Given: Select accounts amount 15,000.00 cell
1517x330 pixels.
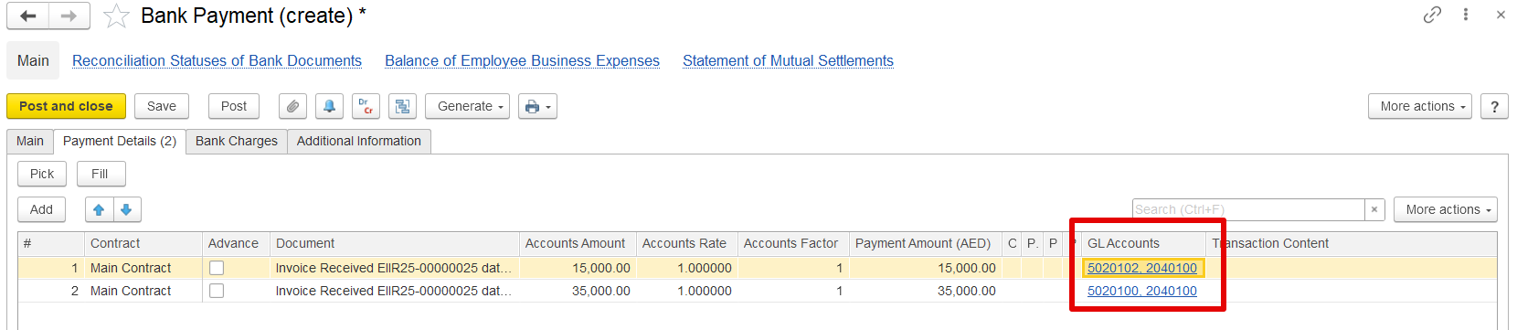Looking at the screenshot, I should pos(578,268).
